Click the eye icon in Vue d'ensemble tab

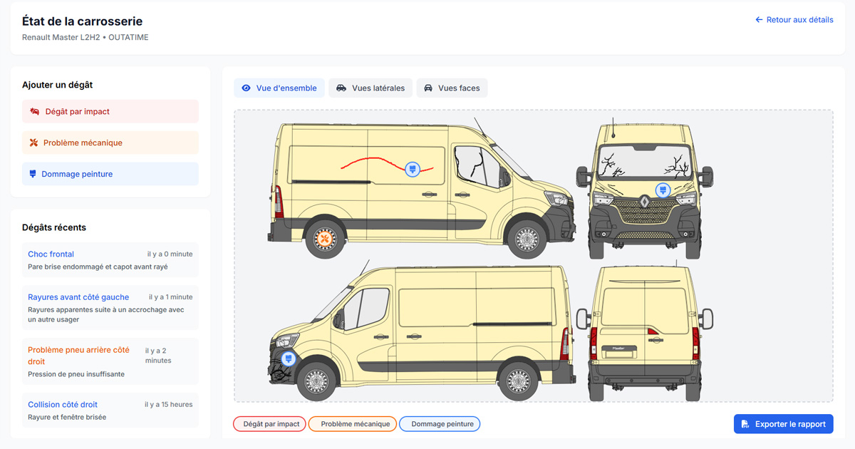(x=247, y=88)
